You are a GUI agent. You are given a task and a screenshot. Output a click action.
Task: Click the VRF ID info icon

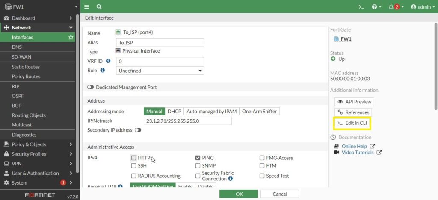pyautogui.click(x=108, y=61)
